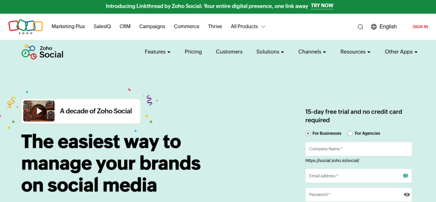Click the Zoho logo icon
The height and width of the screenshot is (202, 436).
coord(26,26)
